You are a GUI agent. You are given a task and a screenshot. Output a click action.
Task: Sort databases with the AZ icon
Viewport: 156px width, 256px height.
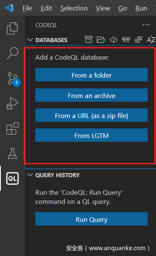(151, 40)
